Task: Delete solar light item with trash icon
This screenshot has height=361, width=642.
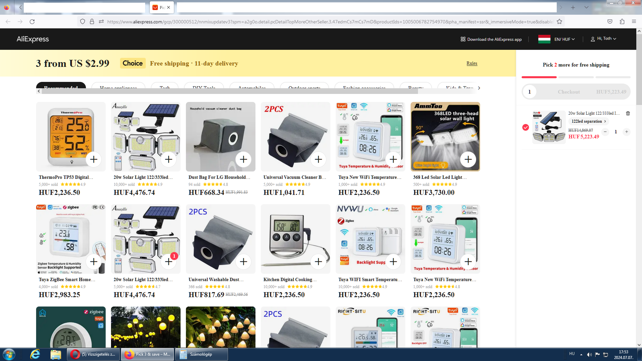Action: [628, 113]
